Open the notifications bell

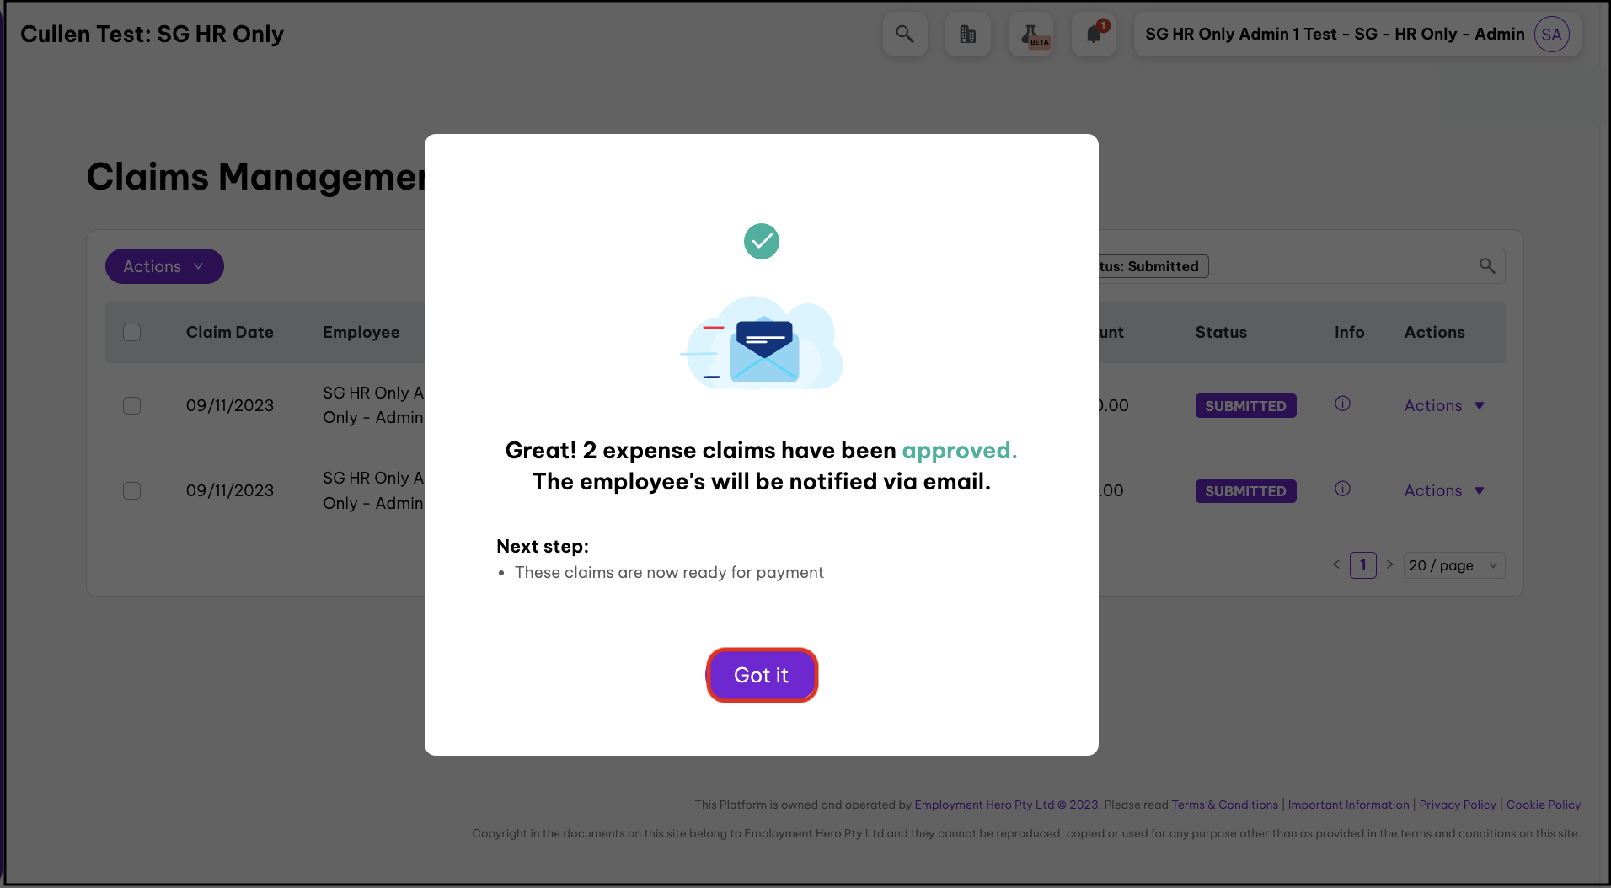click(x=1094, y=35)
